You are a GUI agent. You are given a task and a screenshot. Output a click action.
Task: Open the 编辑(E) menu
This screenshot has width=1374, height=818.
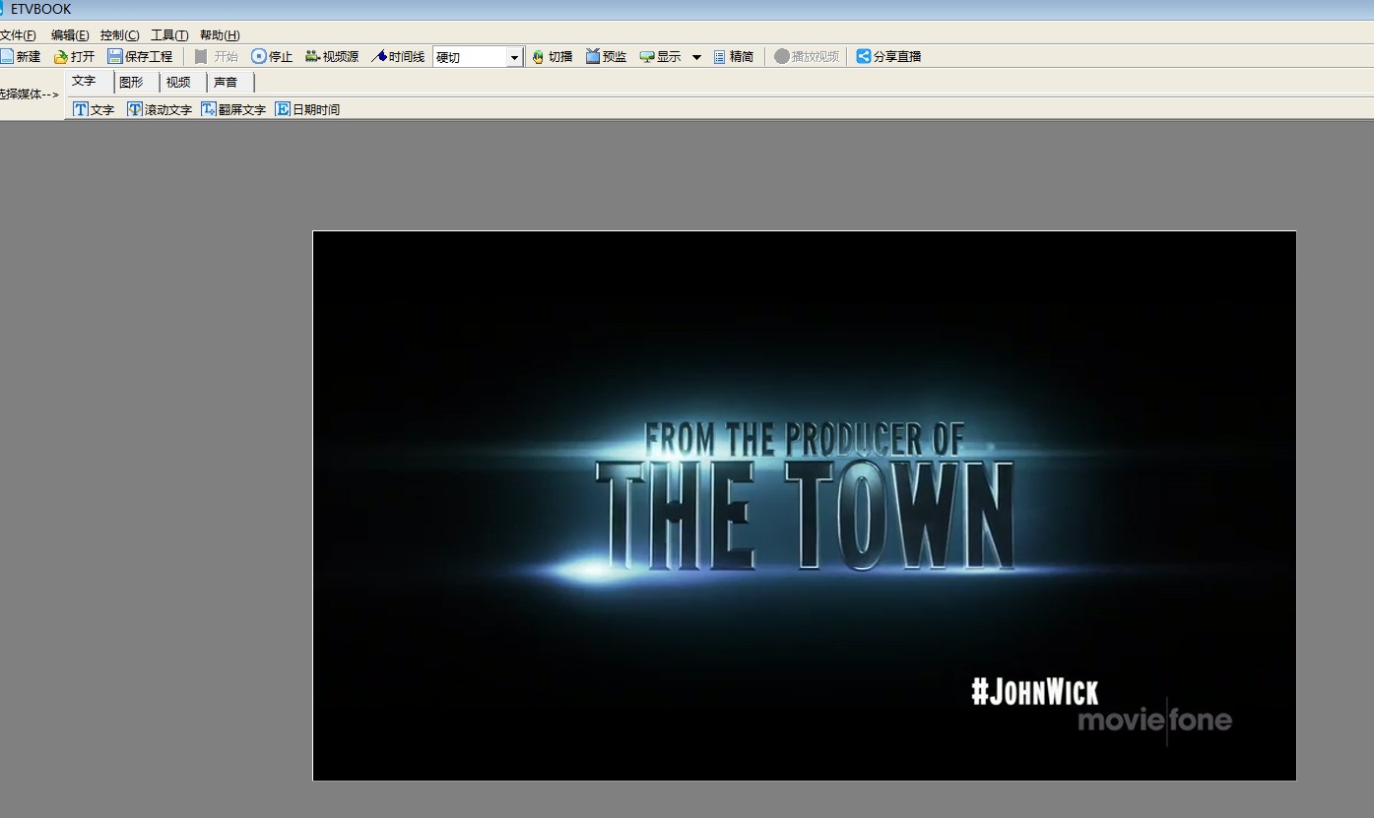click(70, 35)
